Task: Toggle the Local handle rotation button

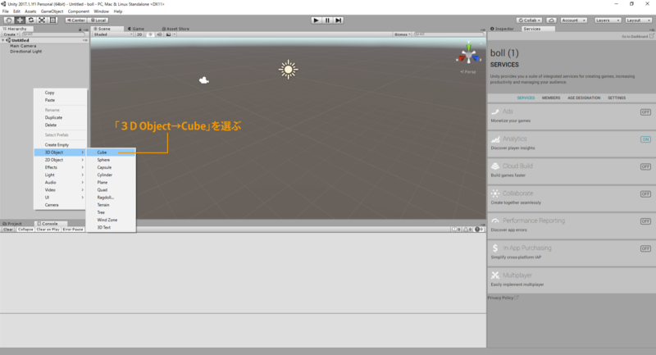Action: [x=98, y=20]
